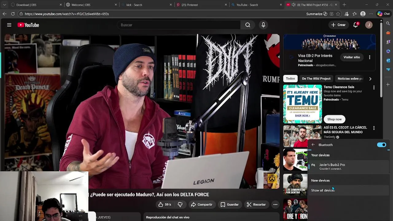Save video with Guardar
Image resolution: width=393 pixels, height=221 pixels.
point(229,204)
